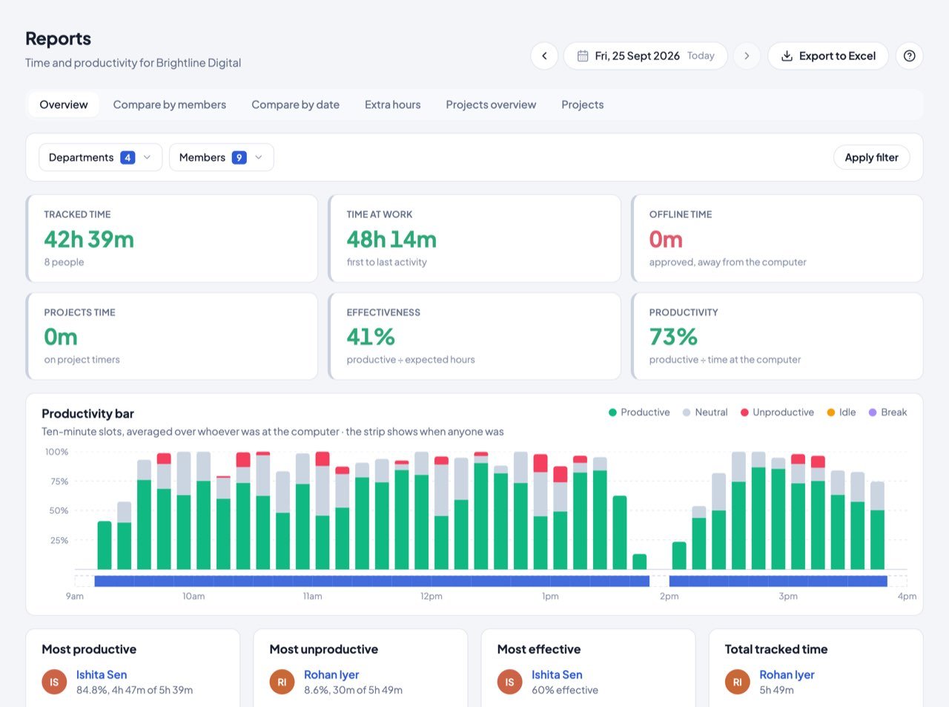Image resolution: width=949 pixels, height=707 pixels.
Task: Click the '84.8%, 4h 47m of 5h 39m' text
Action: 134,690
